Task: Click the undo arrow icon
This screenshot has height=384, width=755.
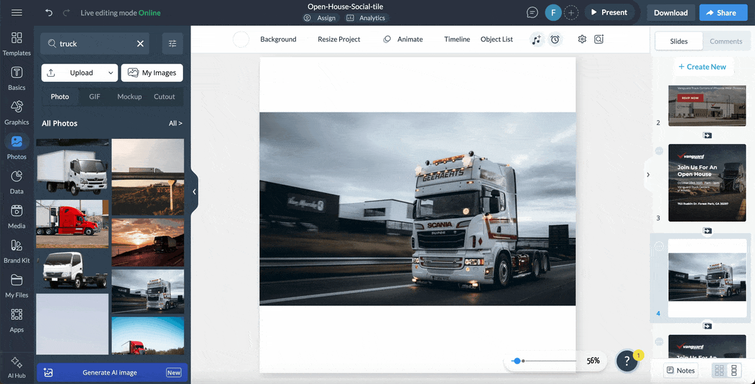Action: click(x=49, y=13)
